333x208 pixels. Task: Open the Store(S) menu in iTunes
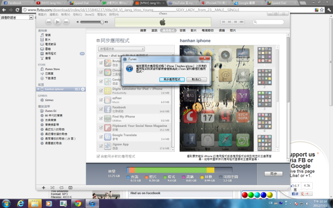tap(89, 15)
